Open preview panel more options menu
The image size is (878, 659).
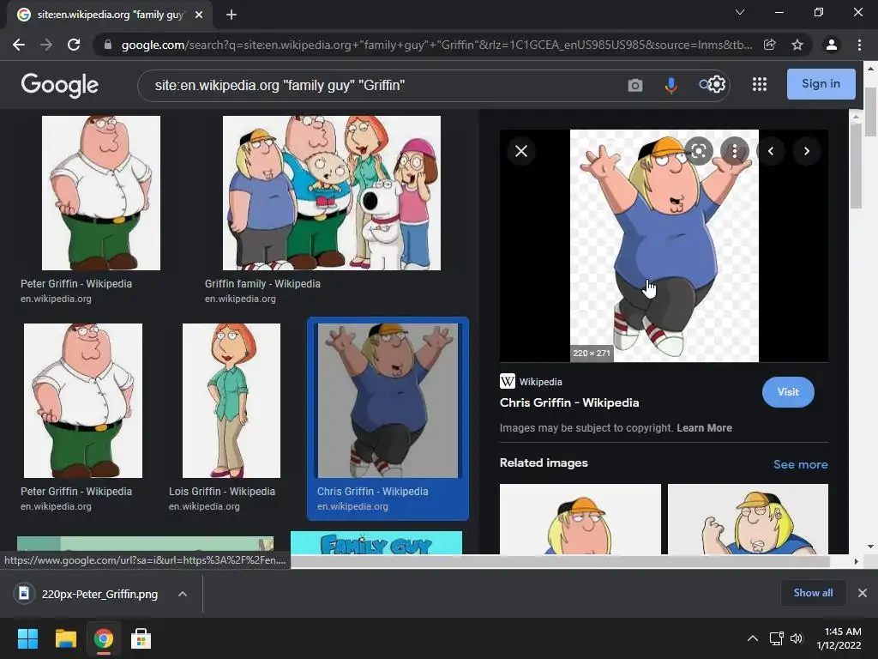coord(735,151)
